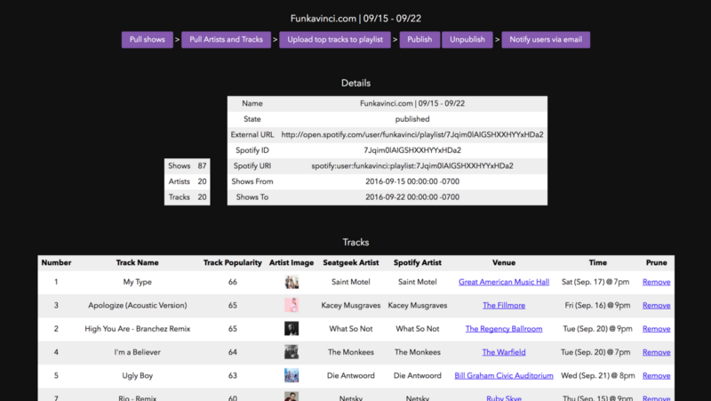Screen dimensions: 711x401
Task: Click the Track Popularity column header
Action: pyautogui.click(x=233, y=262)
